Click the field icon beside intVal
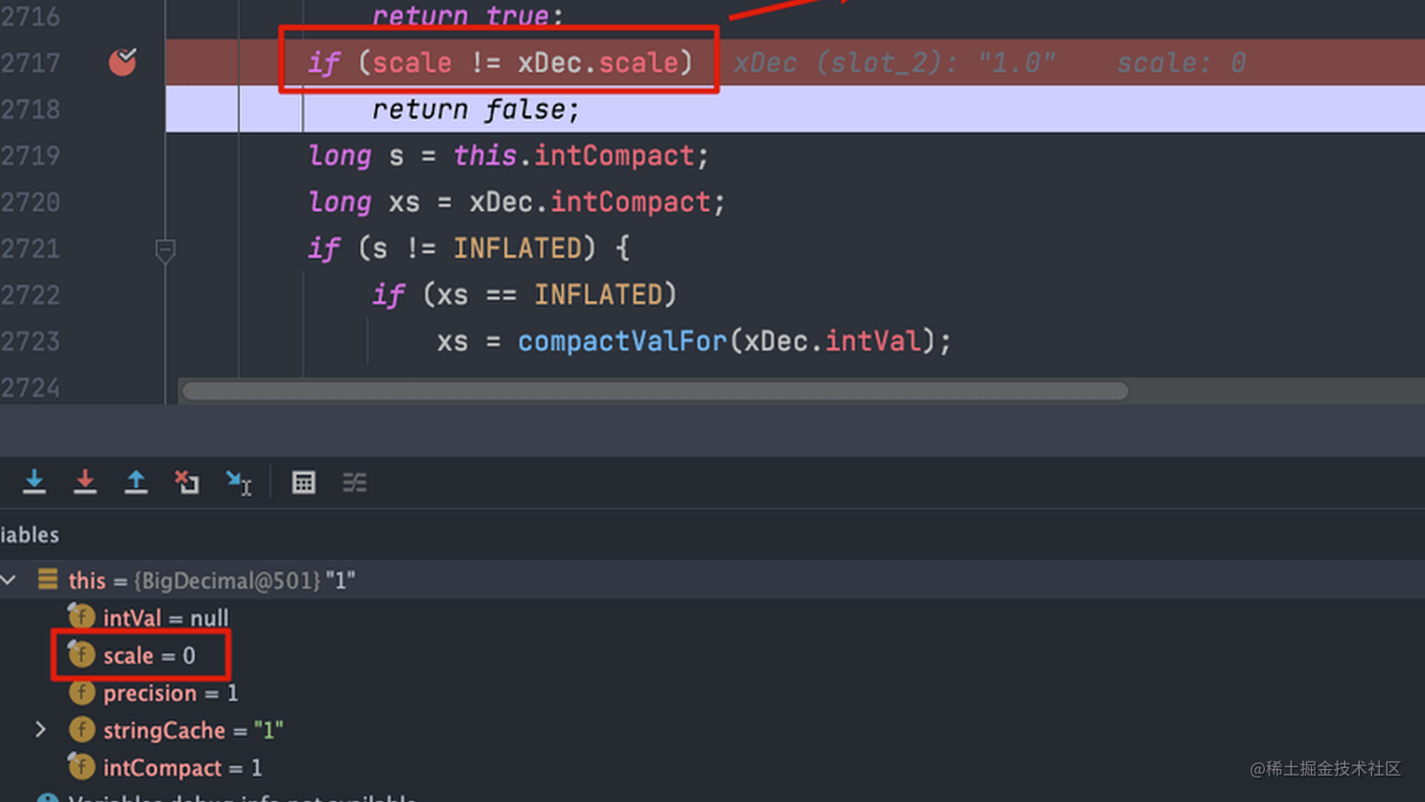 81,616
